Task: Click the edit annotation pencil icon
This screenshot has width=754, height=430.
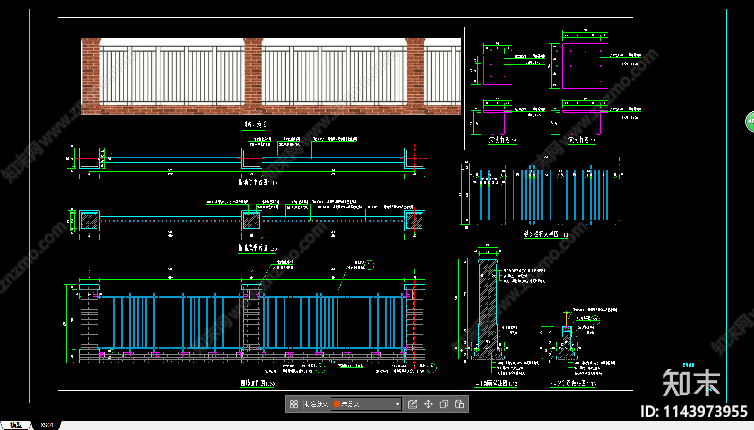Action: point(413,404)
